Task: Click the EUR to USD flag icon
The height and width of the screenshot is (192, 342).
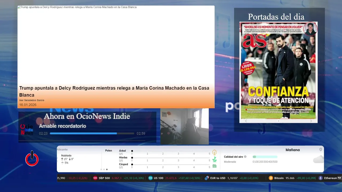Action: click(207, 178)
